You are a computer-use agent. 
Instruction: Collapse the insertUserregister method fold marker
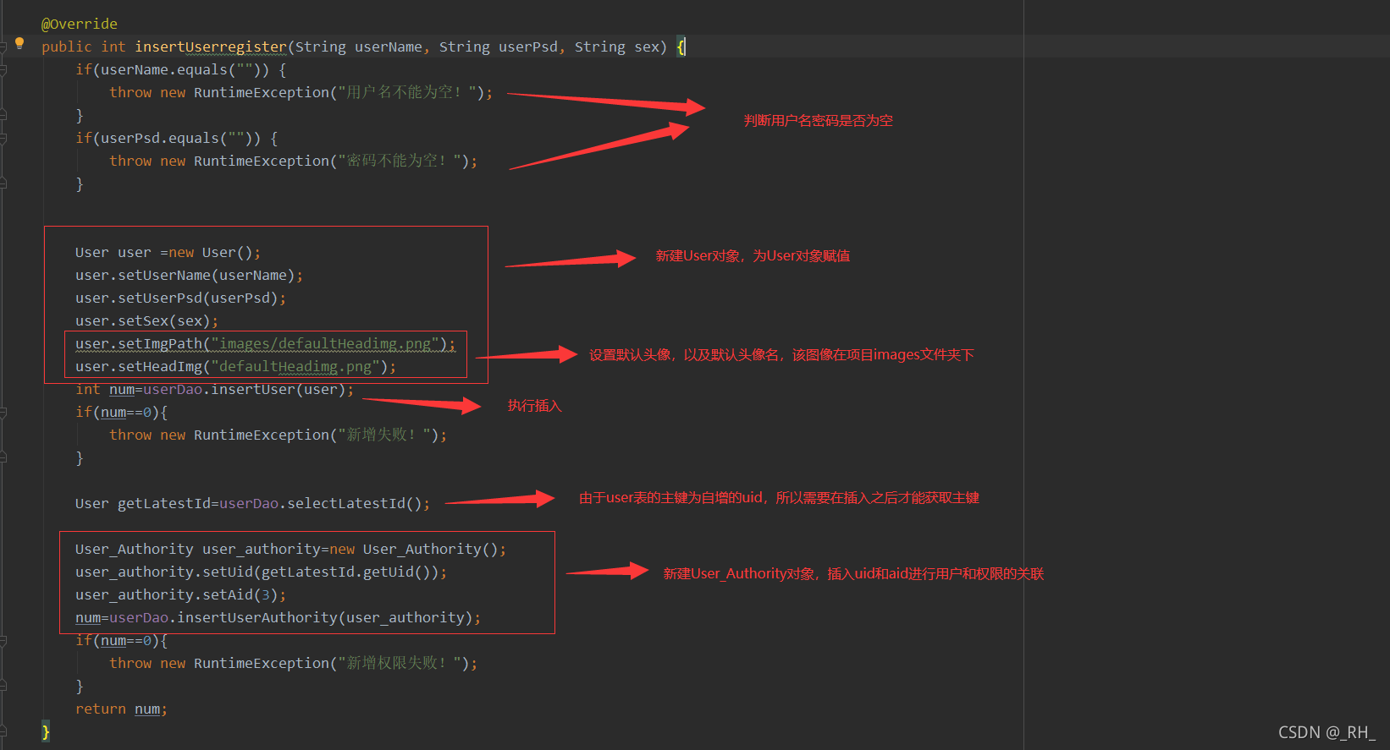tap(3, 48)
